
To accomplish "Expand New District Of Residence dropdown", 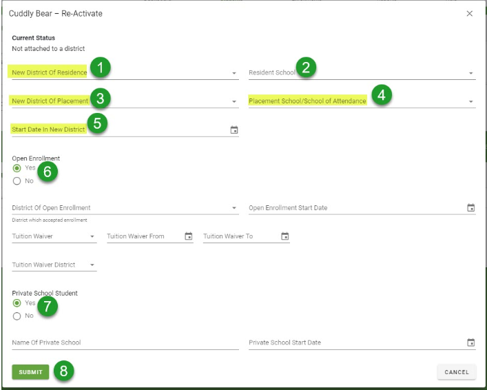I will (234, 73).
